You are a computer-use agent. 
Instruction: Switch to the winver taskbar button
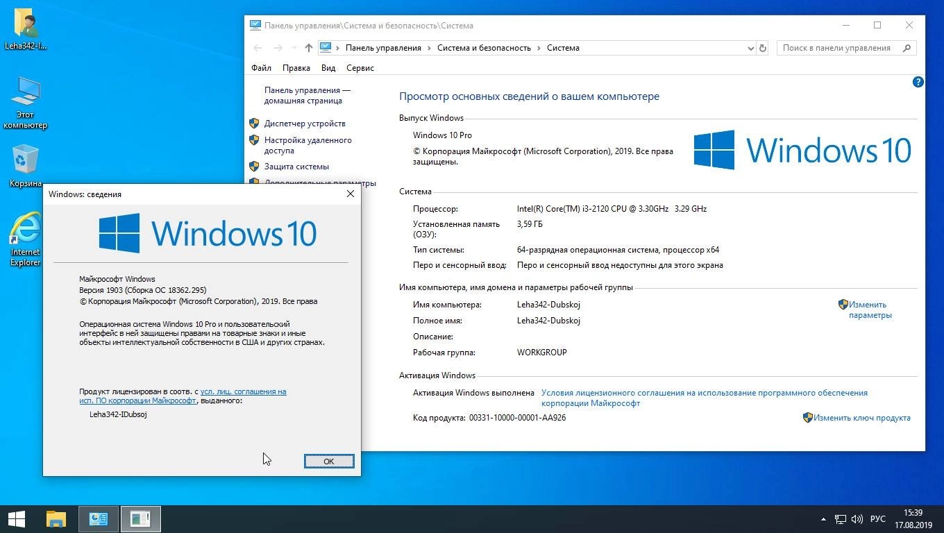(140, 518)
